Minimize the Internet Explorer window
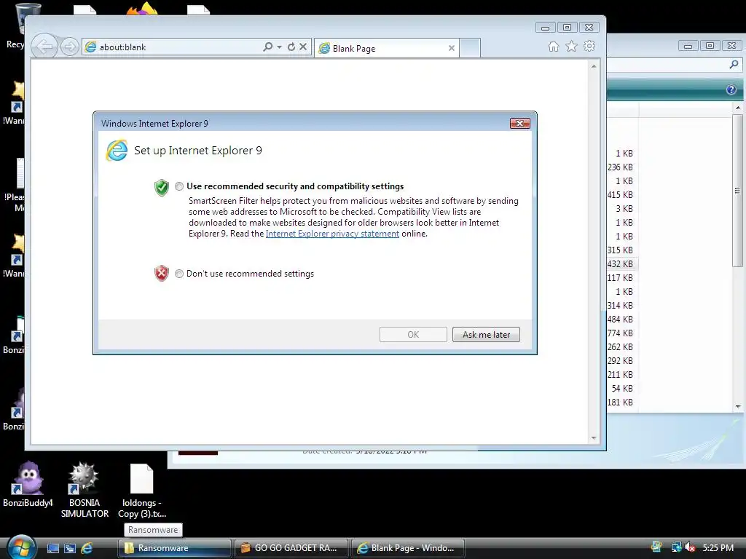This screenshot has height=559, width=746. pyautogui.click(x=545, y=28)
